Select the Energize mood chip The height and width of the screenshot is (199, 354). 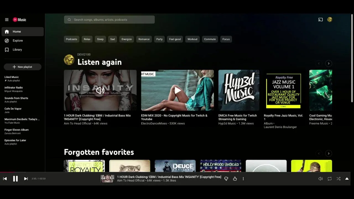pos(127,39)
